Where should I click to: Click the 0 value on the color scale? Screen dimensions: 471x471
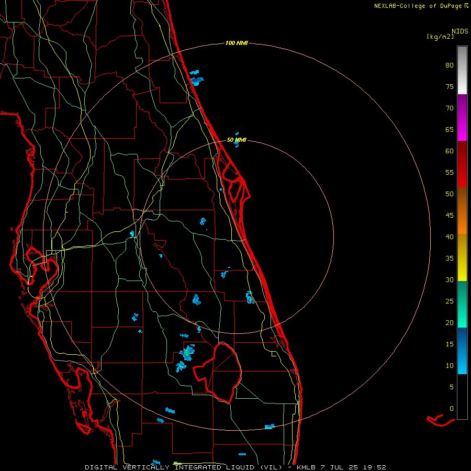(452, 409)
